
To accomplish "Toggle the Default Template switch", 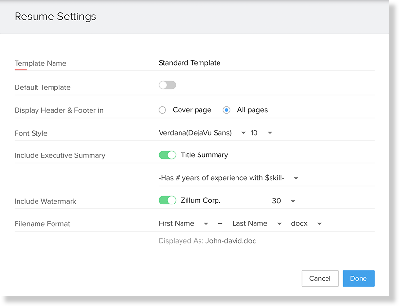I will [x=167, y=85].
